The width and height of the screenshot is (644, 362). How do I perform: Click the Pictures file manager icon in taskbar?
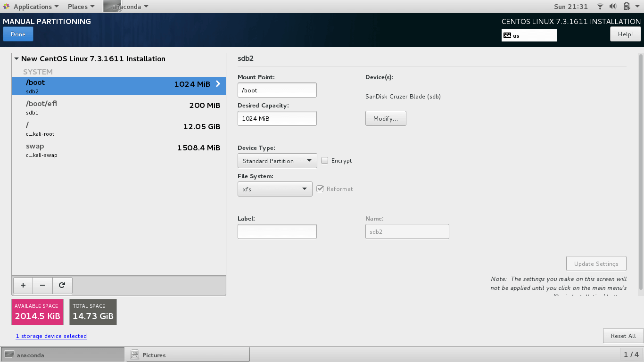tap(135, 355)
